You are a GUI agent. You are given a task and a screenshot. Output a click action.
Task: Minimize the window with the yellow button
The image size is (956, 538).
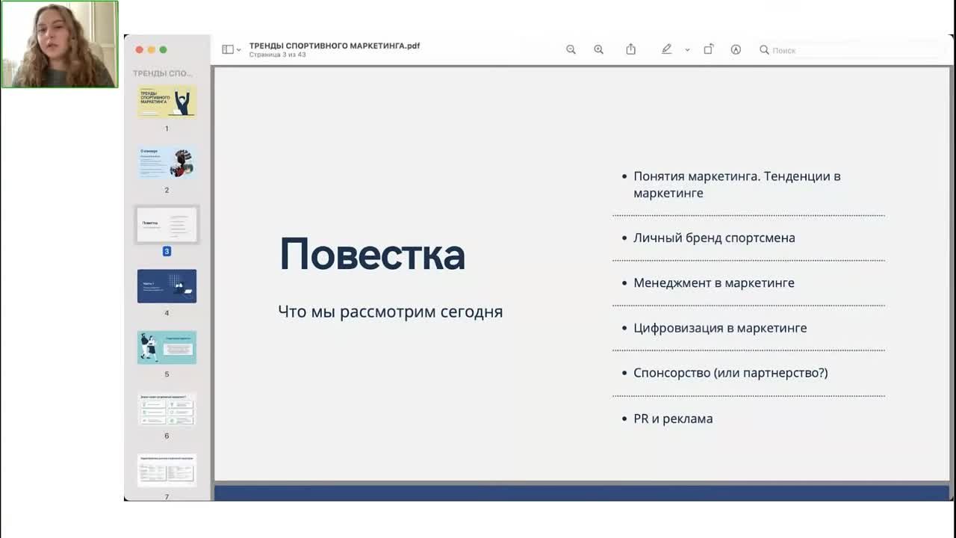(x=152, y=49)
